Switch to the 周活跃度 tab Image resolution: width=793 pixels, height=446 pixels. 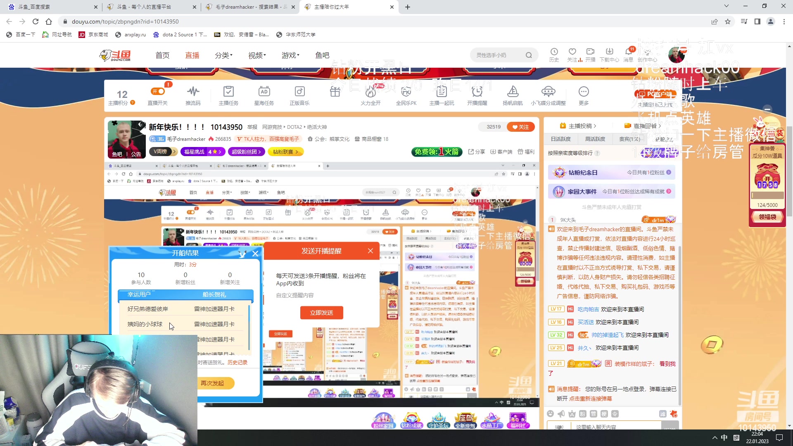[595, 139]
